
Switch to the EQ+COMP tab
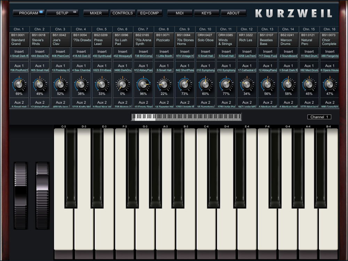(x=149, y=13)
